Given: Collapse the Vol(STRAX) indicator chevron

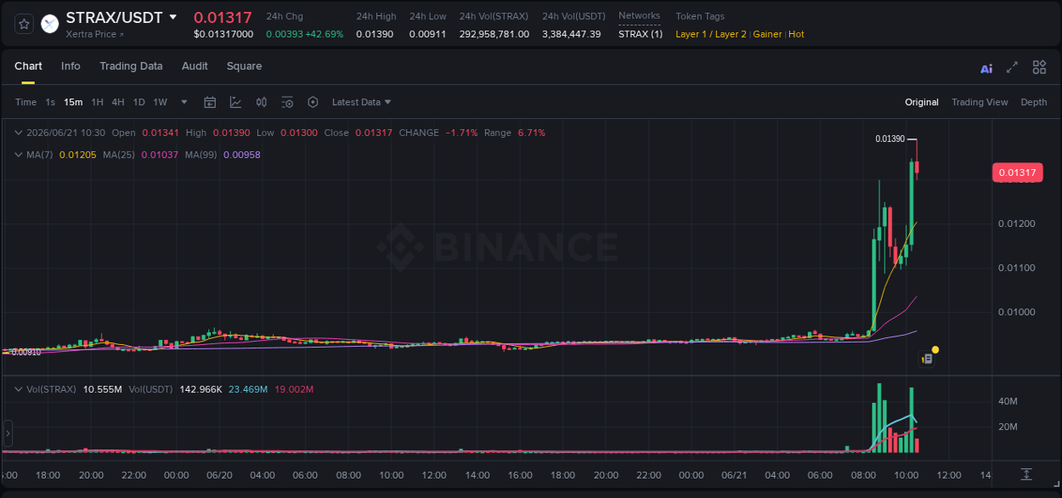Looking at the screenshot, I should coord(18,389).
